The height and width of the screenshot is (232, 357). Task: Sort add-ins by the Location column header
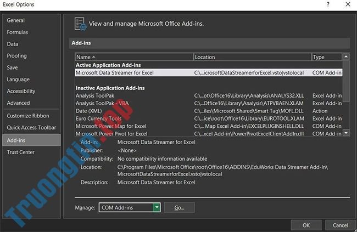[252, 57]
